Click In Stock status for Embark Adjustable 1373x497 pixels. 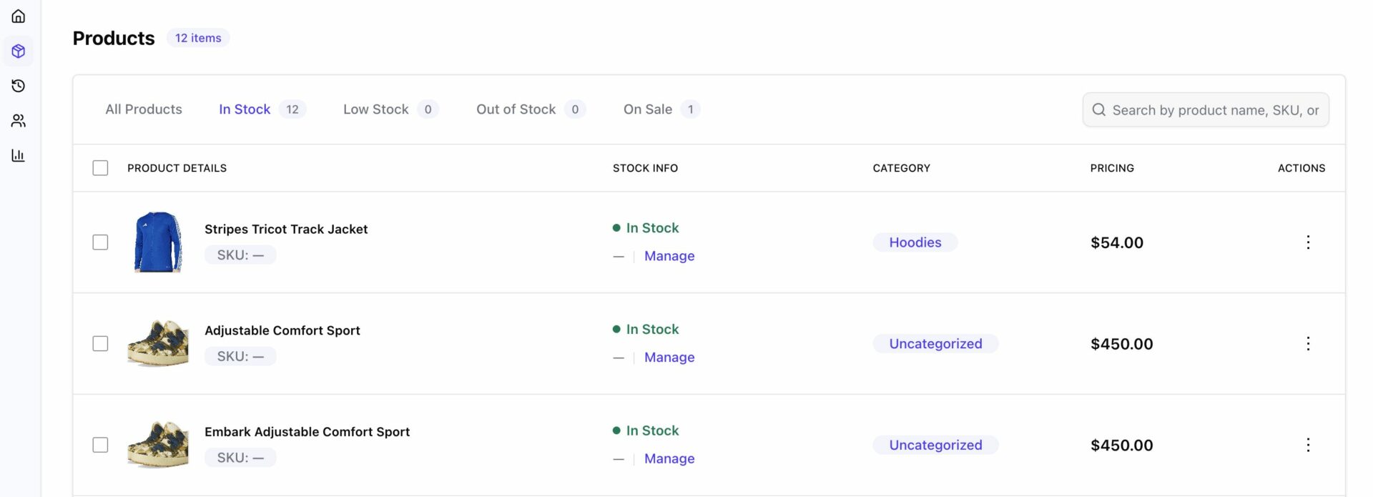click(646, 431)
